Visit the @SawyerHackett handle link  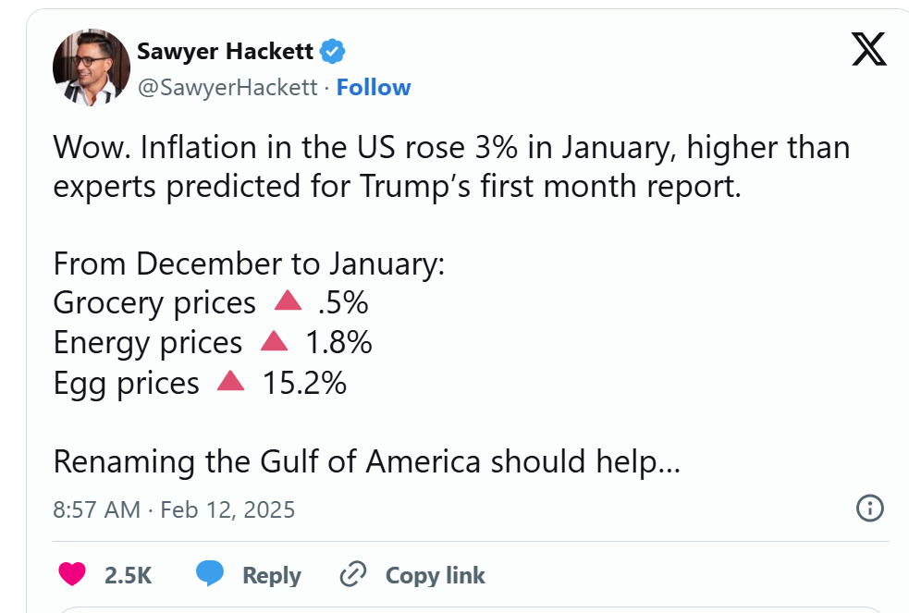pyautogui.click(x=227, y=88)
